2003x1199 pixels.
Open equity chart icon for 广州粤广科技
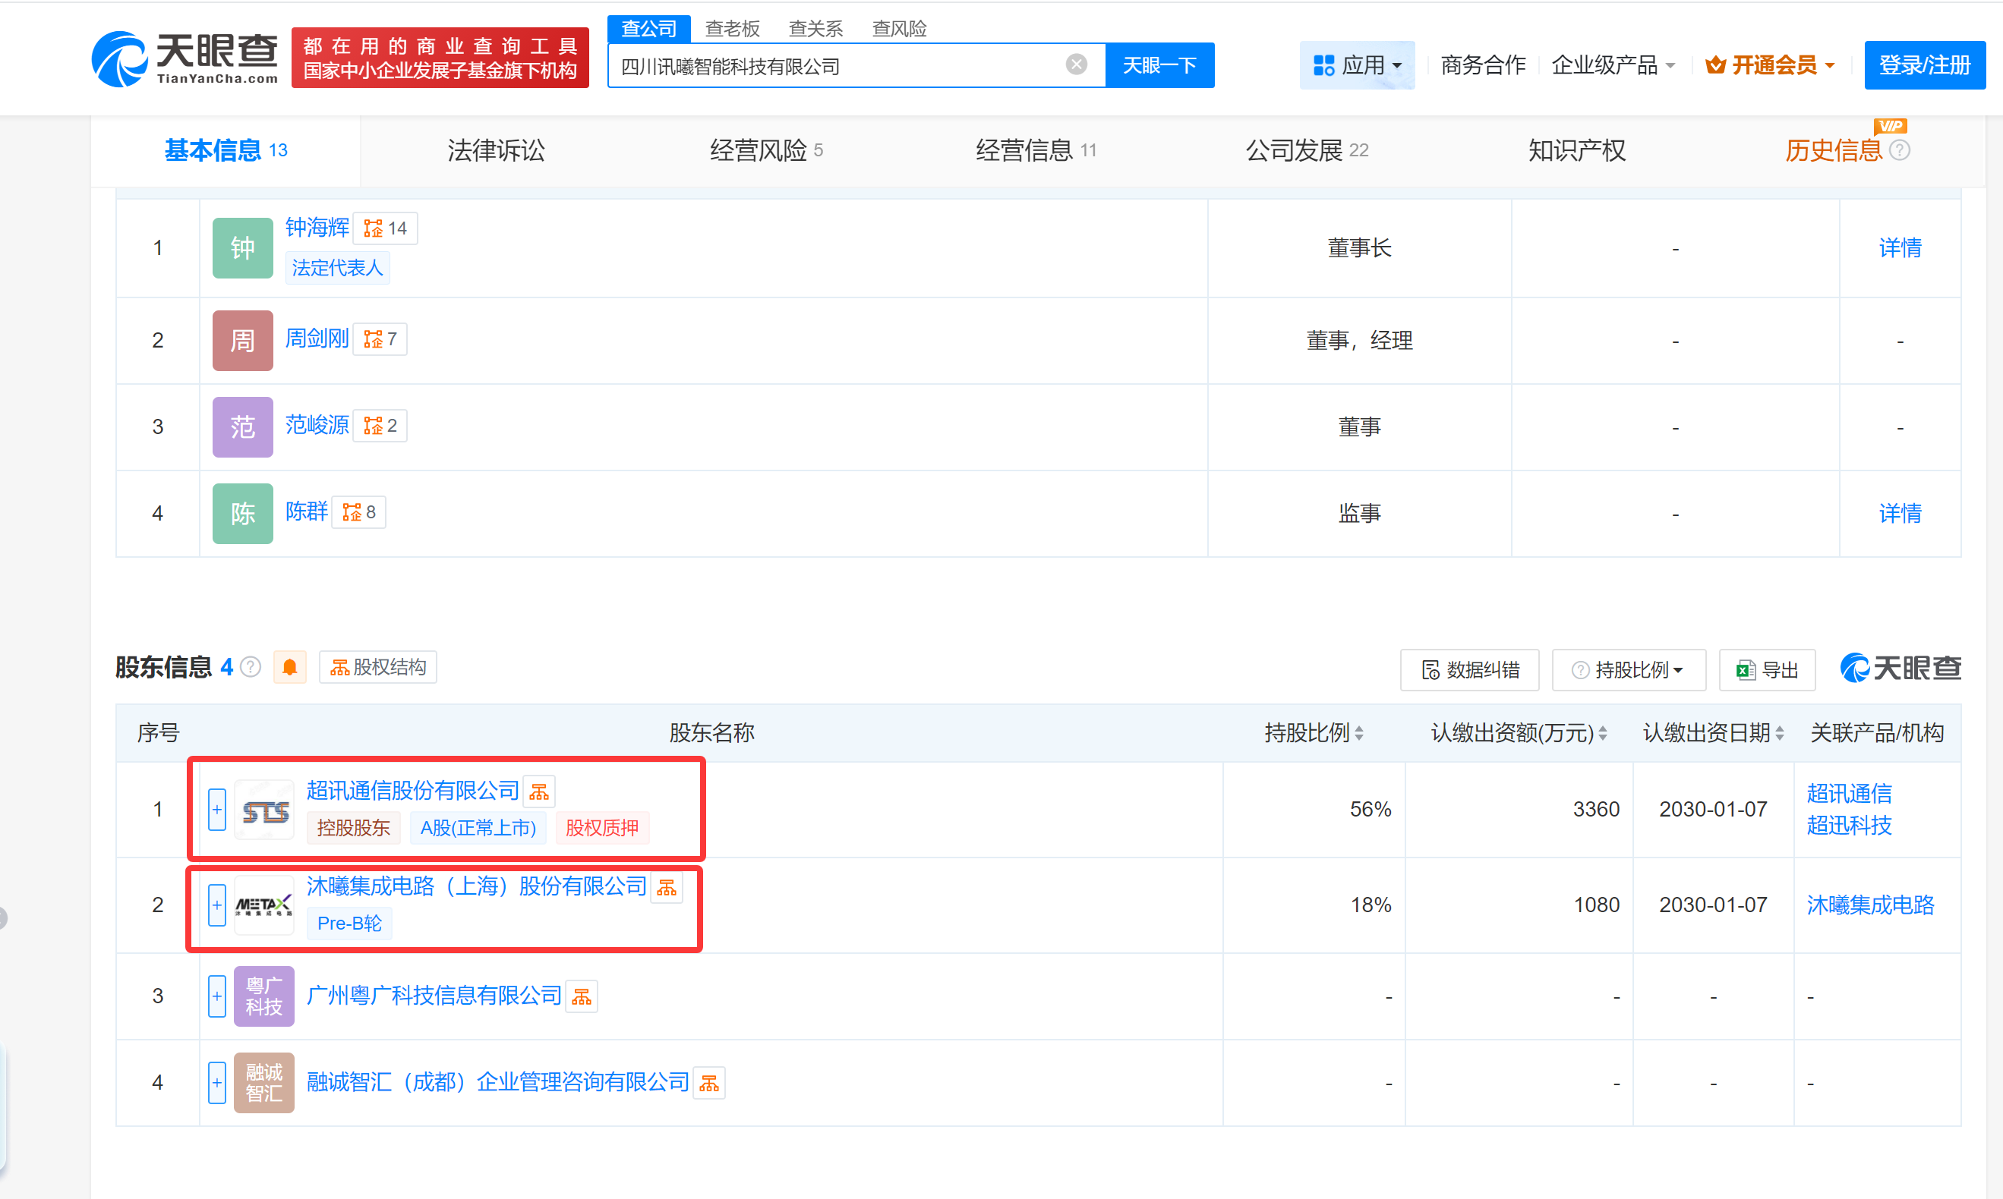582,997
